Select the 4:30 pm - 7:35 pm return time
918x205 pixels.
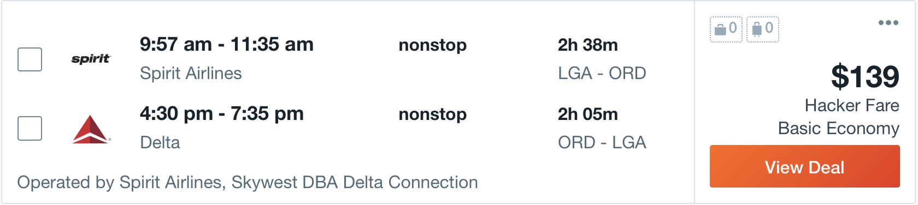click(x=222, y=113)
